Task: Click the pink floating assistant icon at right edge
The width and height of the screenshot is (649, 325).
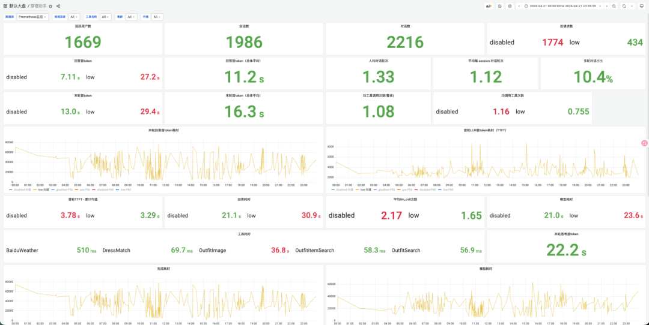Action: [x=644, y=143]
